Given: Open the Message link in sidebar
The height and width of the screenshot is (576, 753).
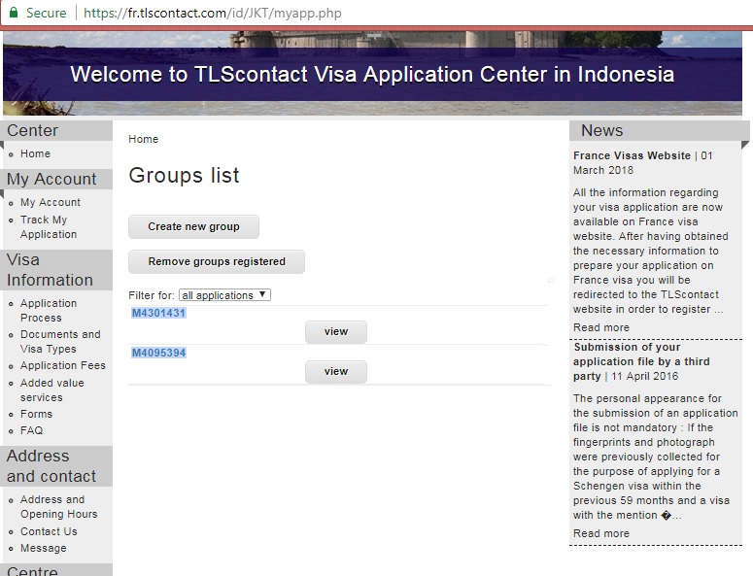Looking at the screenshot, I should tap(43, 548).
